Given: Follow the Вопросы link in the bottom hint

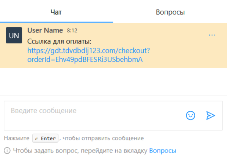Looking at the screenshot, I should pos(163,151).
